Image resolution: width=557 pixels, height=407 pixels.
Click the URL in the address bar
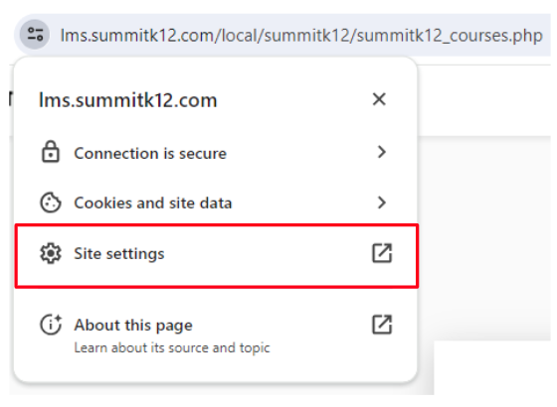301,36
